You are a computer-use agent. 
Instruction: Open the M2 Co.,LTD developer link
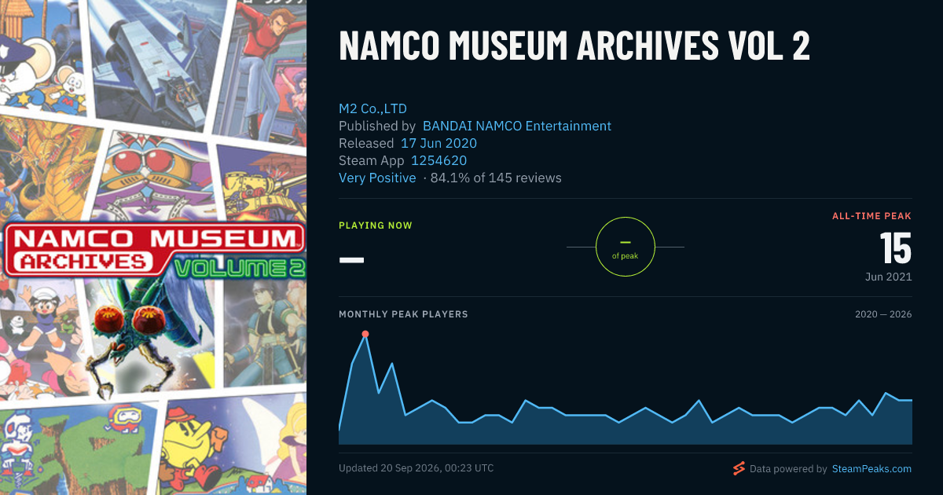[x=372, y=108]
